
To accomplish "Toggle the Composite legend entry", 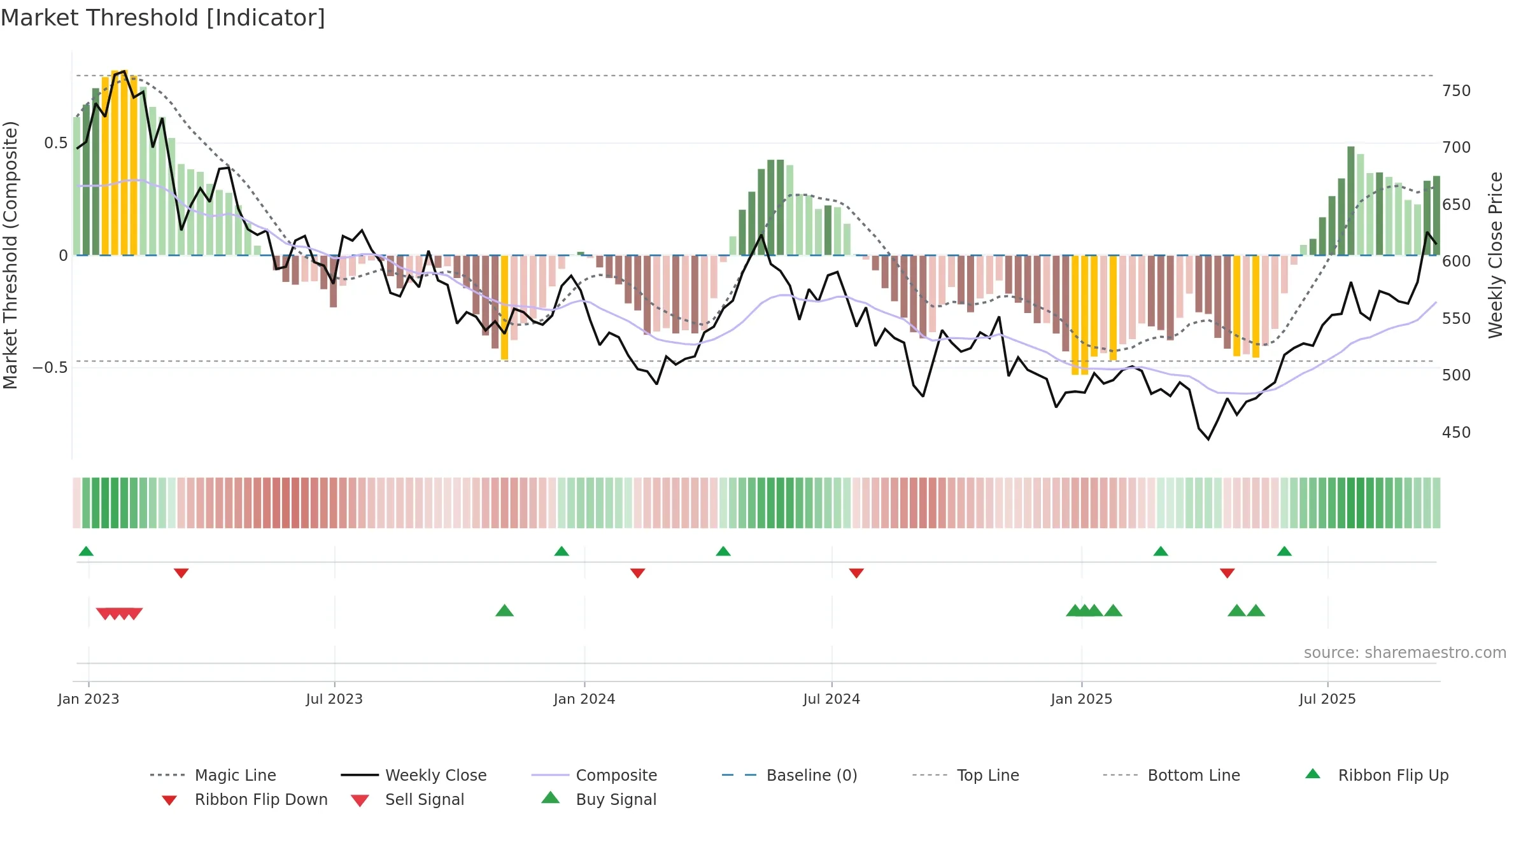I will pos(594,775).
